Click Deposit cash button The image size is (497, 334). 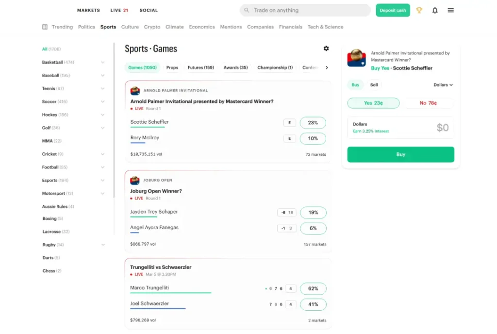(393, 10)
